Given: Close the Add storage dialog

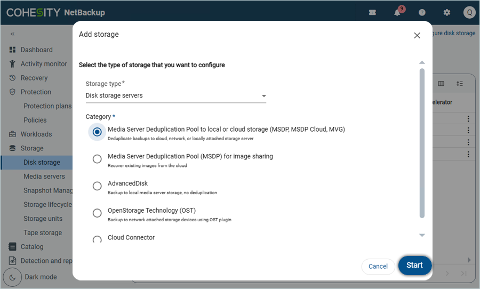Looking at the screenshot, I should [417, 35].
